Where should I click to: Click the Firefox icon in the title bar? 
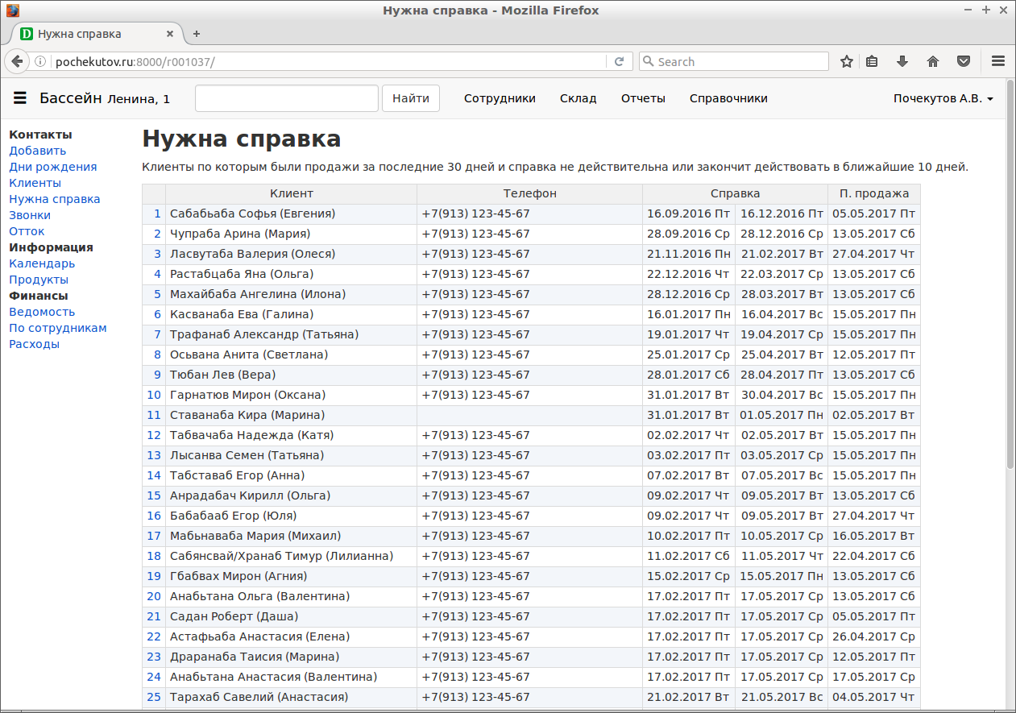click(x=13, y=10)
